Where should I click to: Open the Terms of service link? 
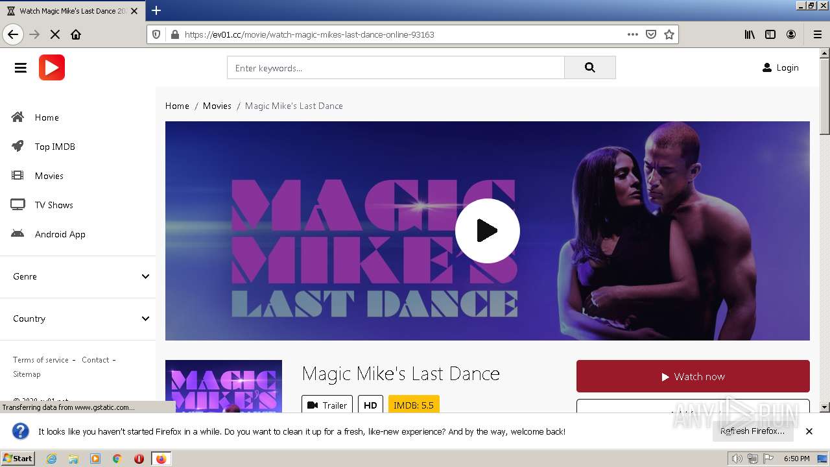(41, 360)
